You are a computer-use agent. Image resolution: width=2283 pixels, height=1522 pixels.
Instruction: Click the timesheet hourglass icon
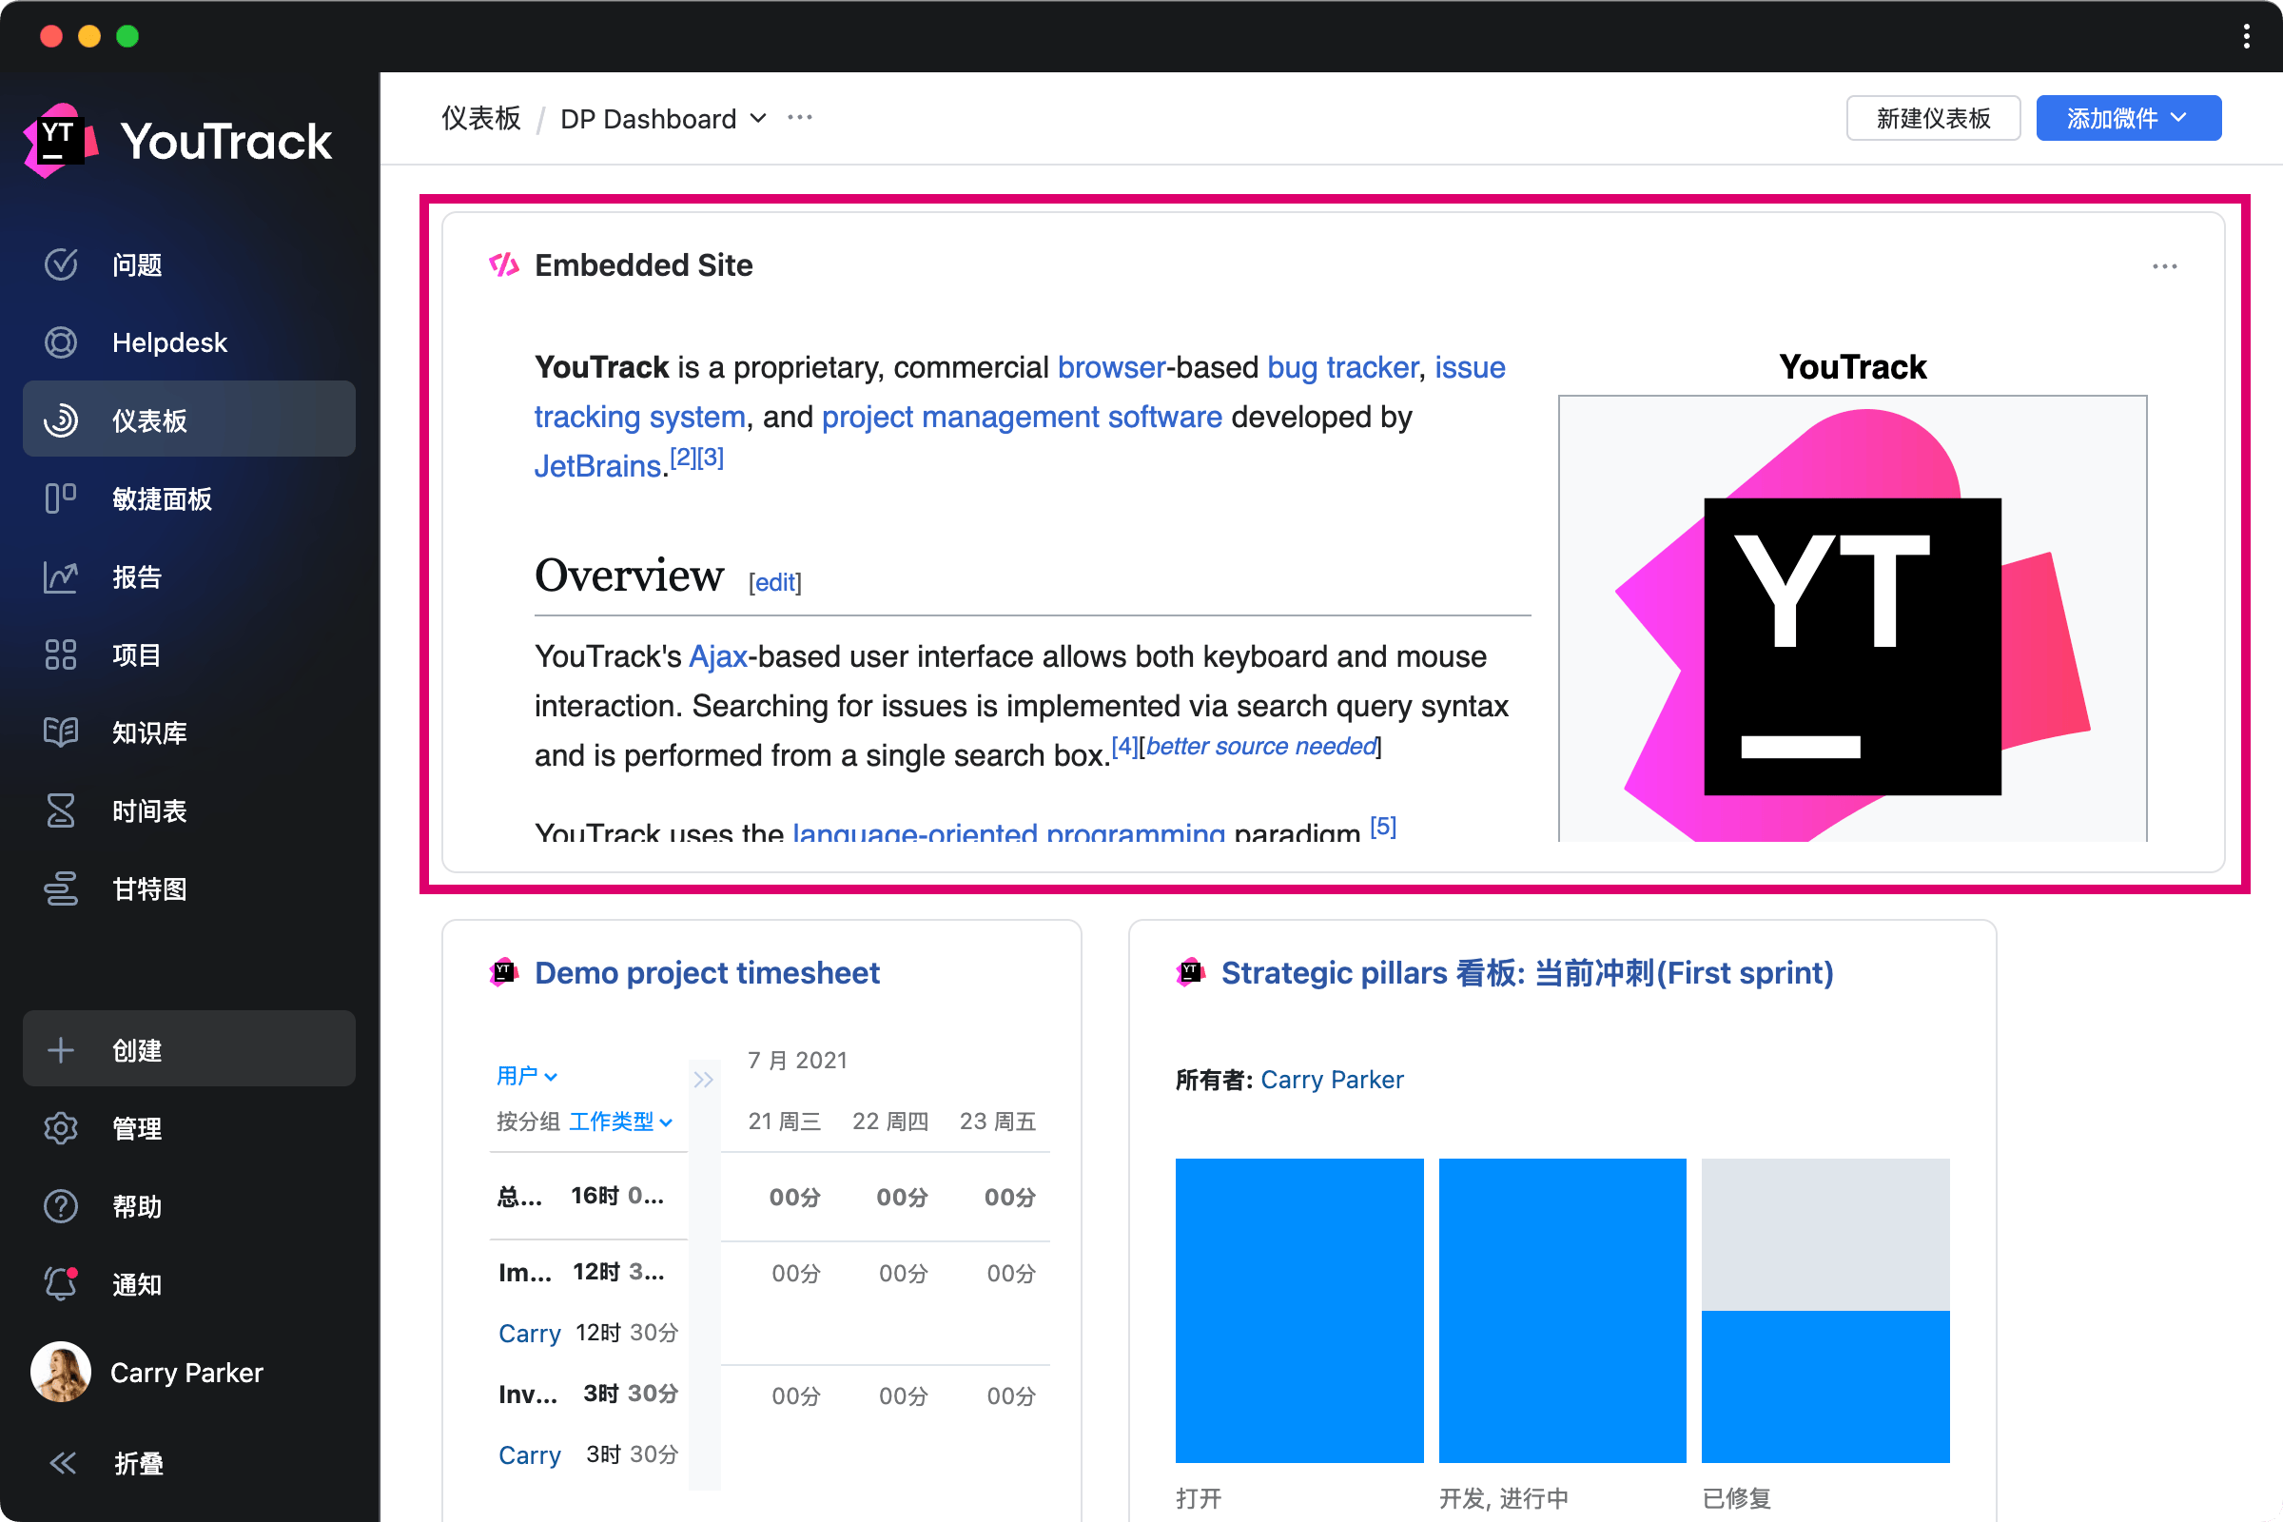click(x=60, y=810)
